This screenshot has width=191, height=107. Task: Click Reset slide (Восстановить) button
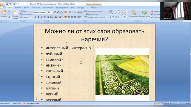(x=26, y=14)
